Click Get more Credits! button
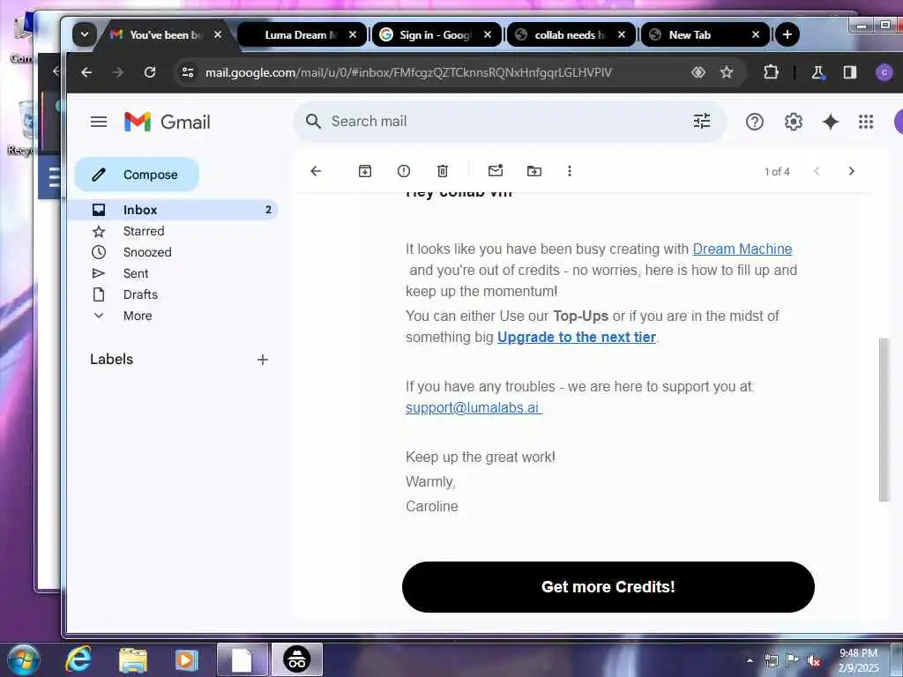The height and width of the screenshot is (677, 903). coord(608,586)
